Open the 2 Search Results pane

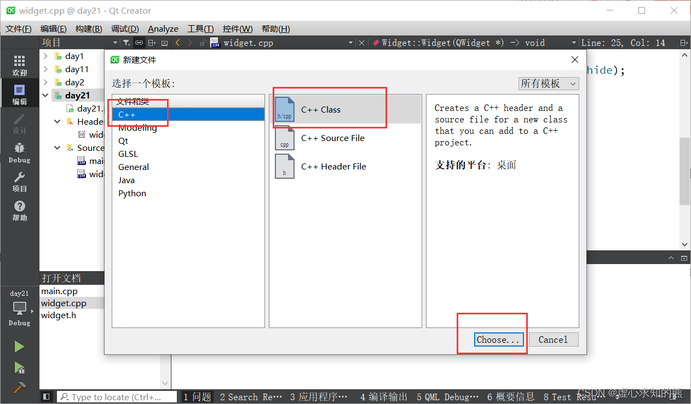(x=251, y=397)
